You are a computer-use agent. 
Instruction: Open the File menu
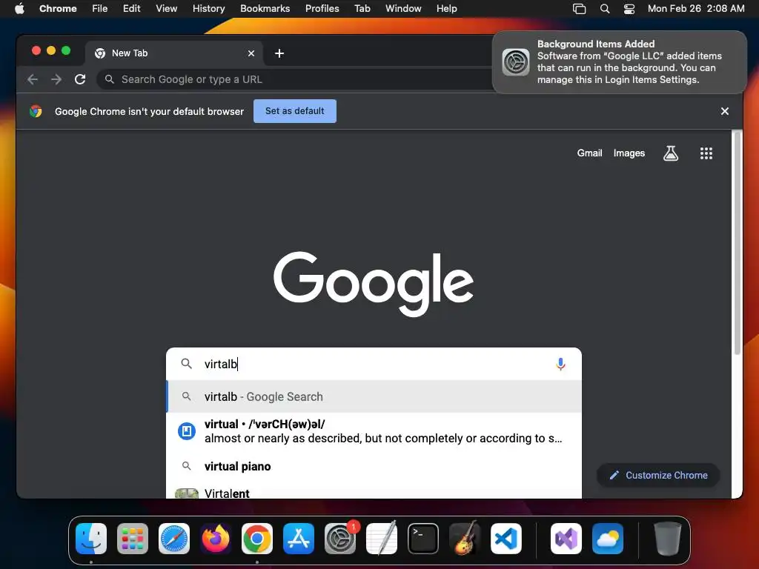coord(100,9)
